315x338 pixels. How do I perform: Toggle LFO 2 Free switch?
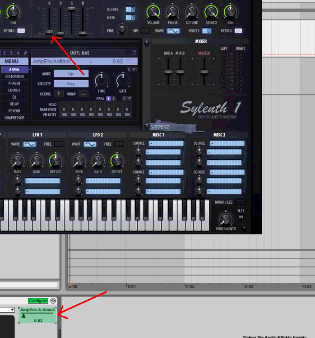click(119, 144)
